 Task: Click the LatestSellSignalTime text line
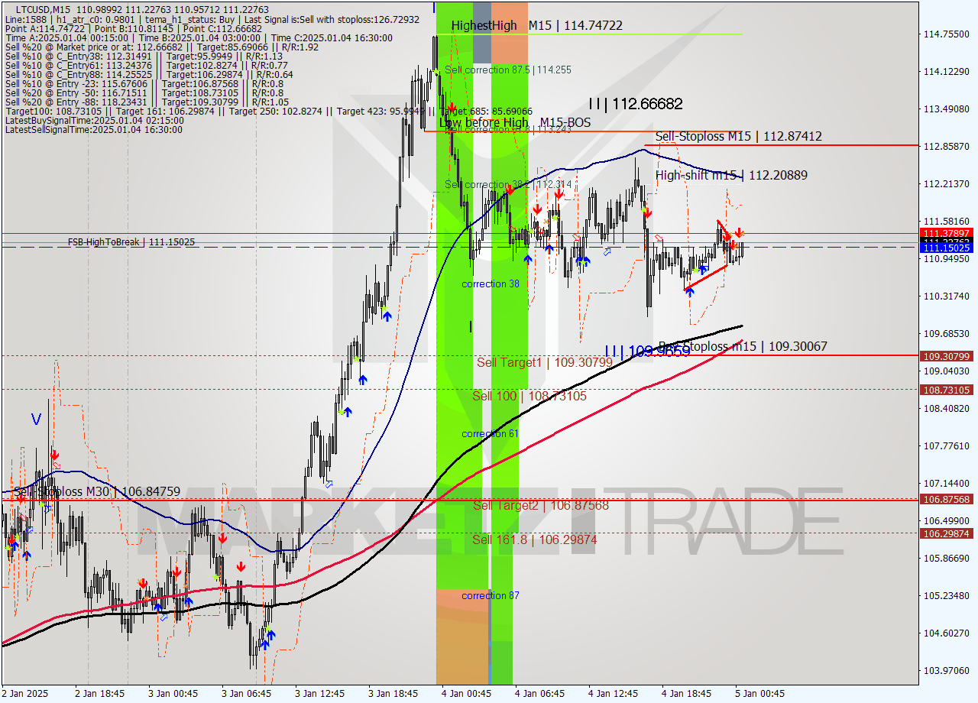click(94, 129)
